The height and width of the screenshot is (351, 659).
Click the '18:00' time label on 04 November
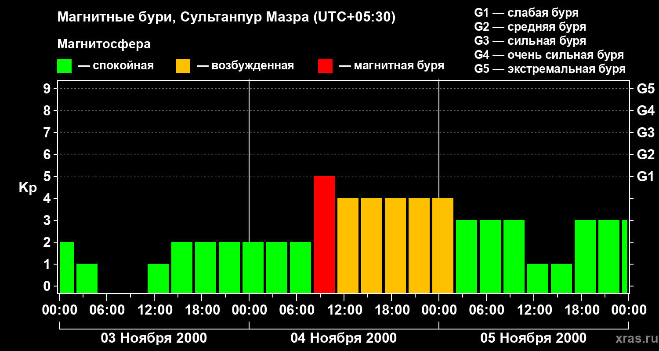[391, 310]
